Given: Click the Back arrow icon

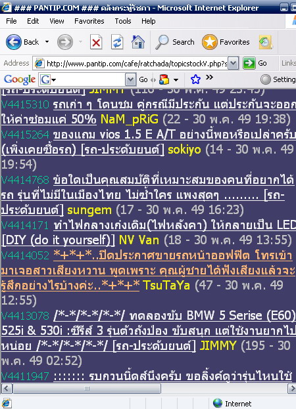Looking at the screenshot, I should click(14, 42).
